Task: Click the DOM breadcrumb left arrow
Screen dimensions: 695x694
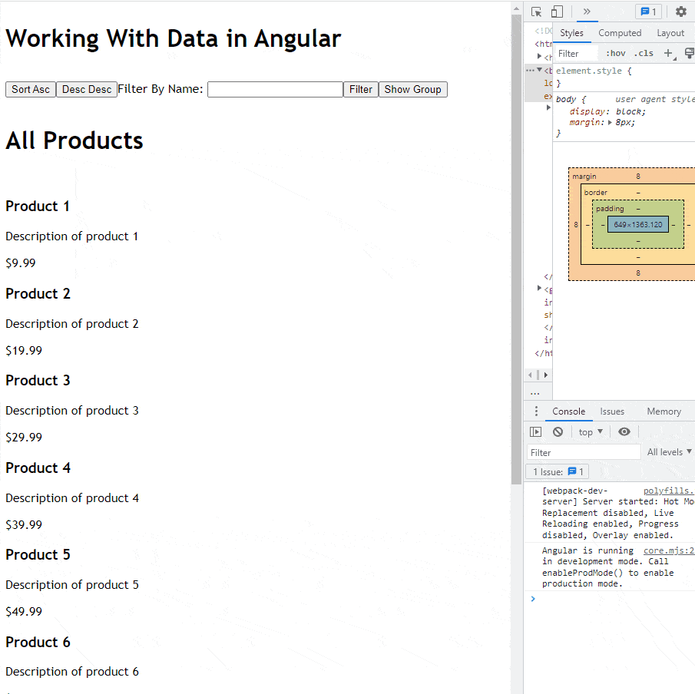Action: coord(530,375)
